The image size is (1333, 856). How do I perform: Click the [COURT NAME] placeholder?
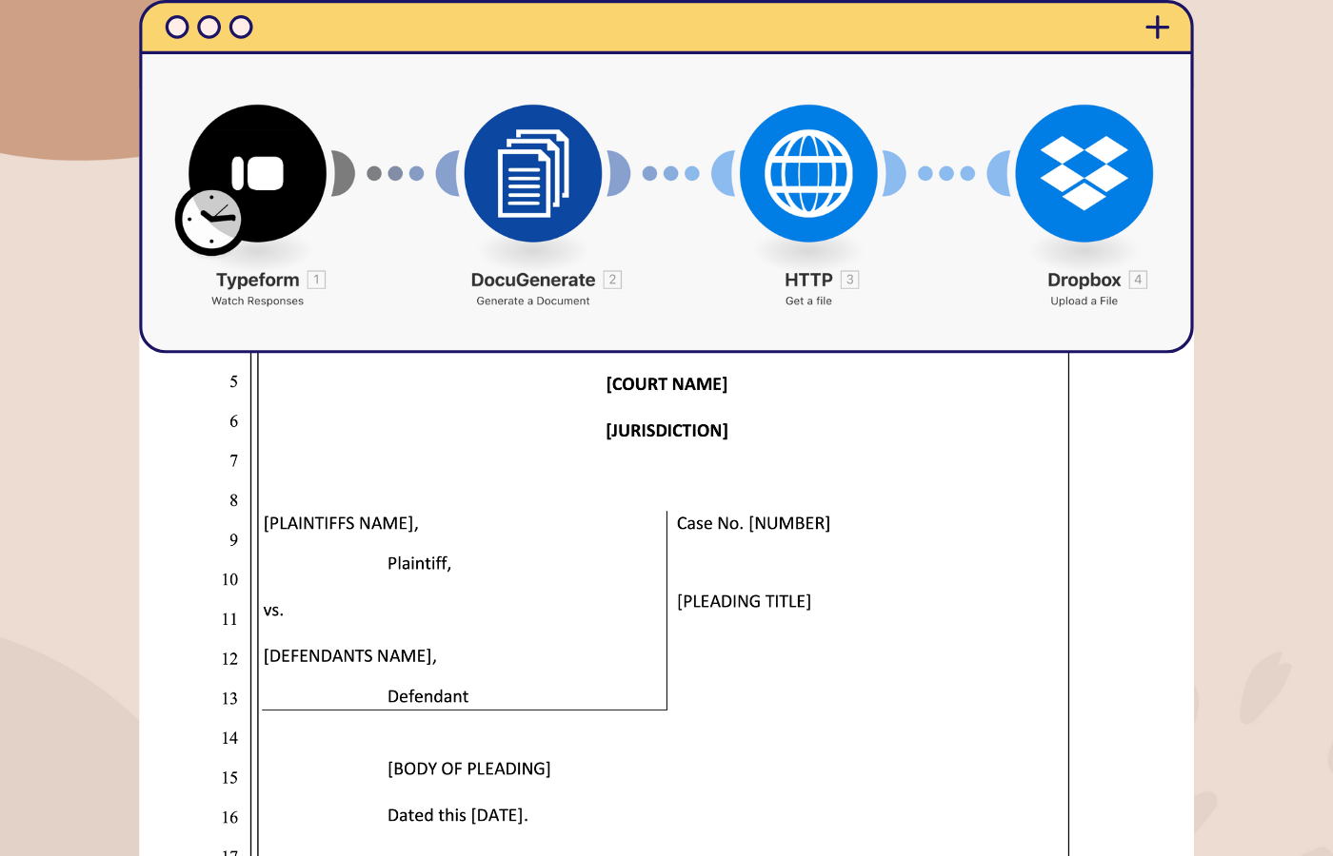(x=666, y=384)
